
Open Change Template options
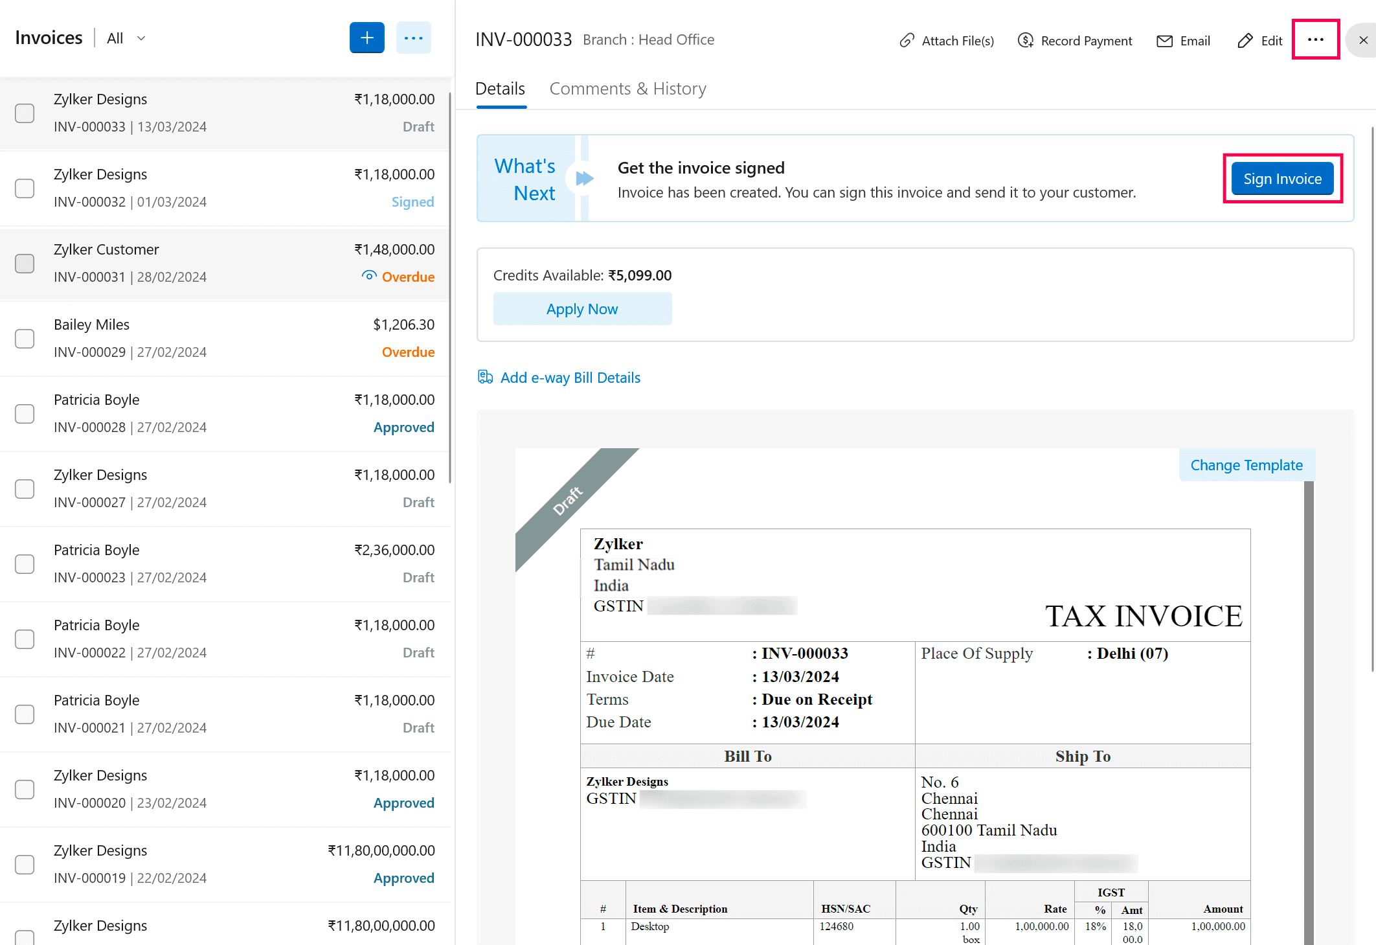click(1246, 465)
